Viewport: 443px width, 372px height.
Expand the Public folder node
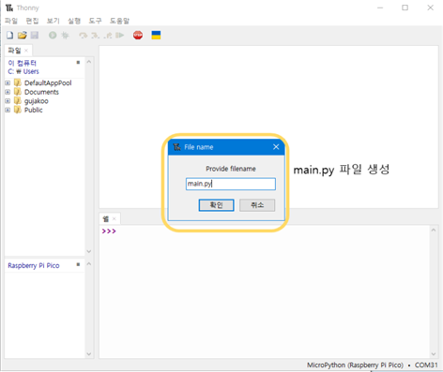8,111
